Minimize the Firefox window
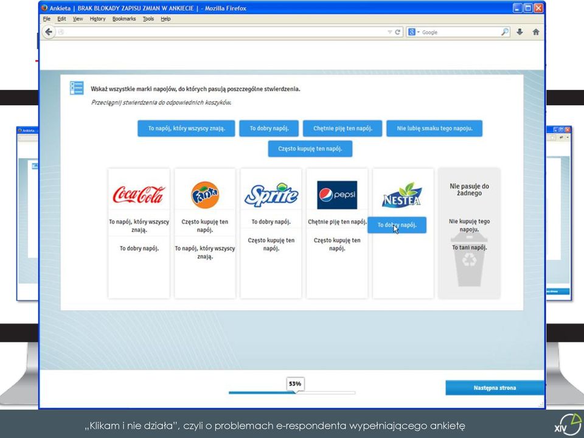 pyautogui.click(x=518, y=8)
